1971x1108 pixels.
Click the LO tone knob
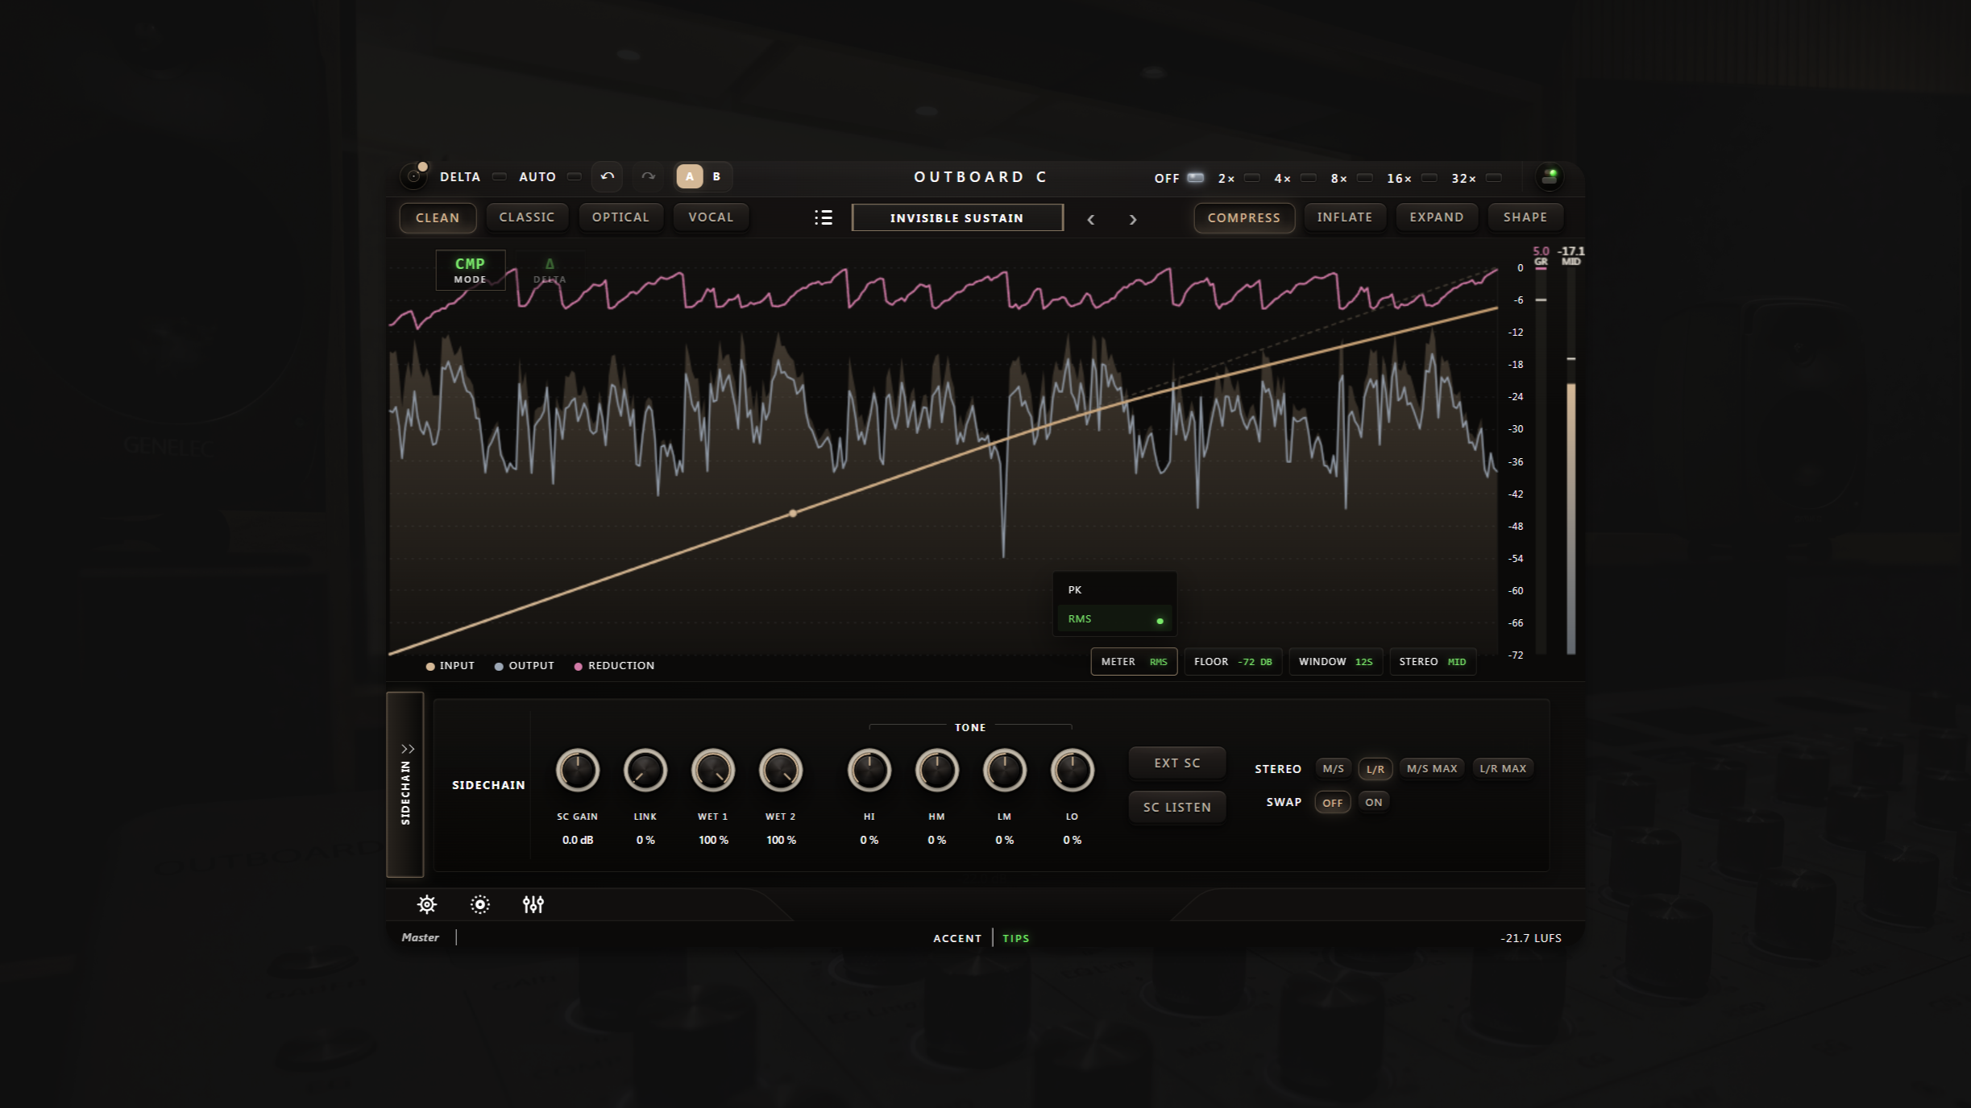1073,771
